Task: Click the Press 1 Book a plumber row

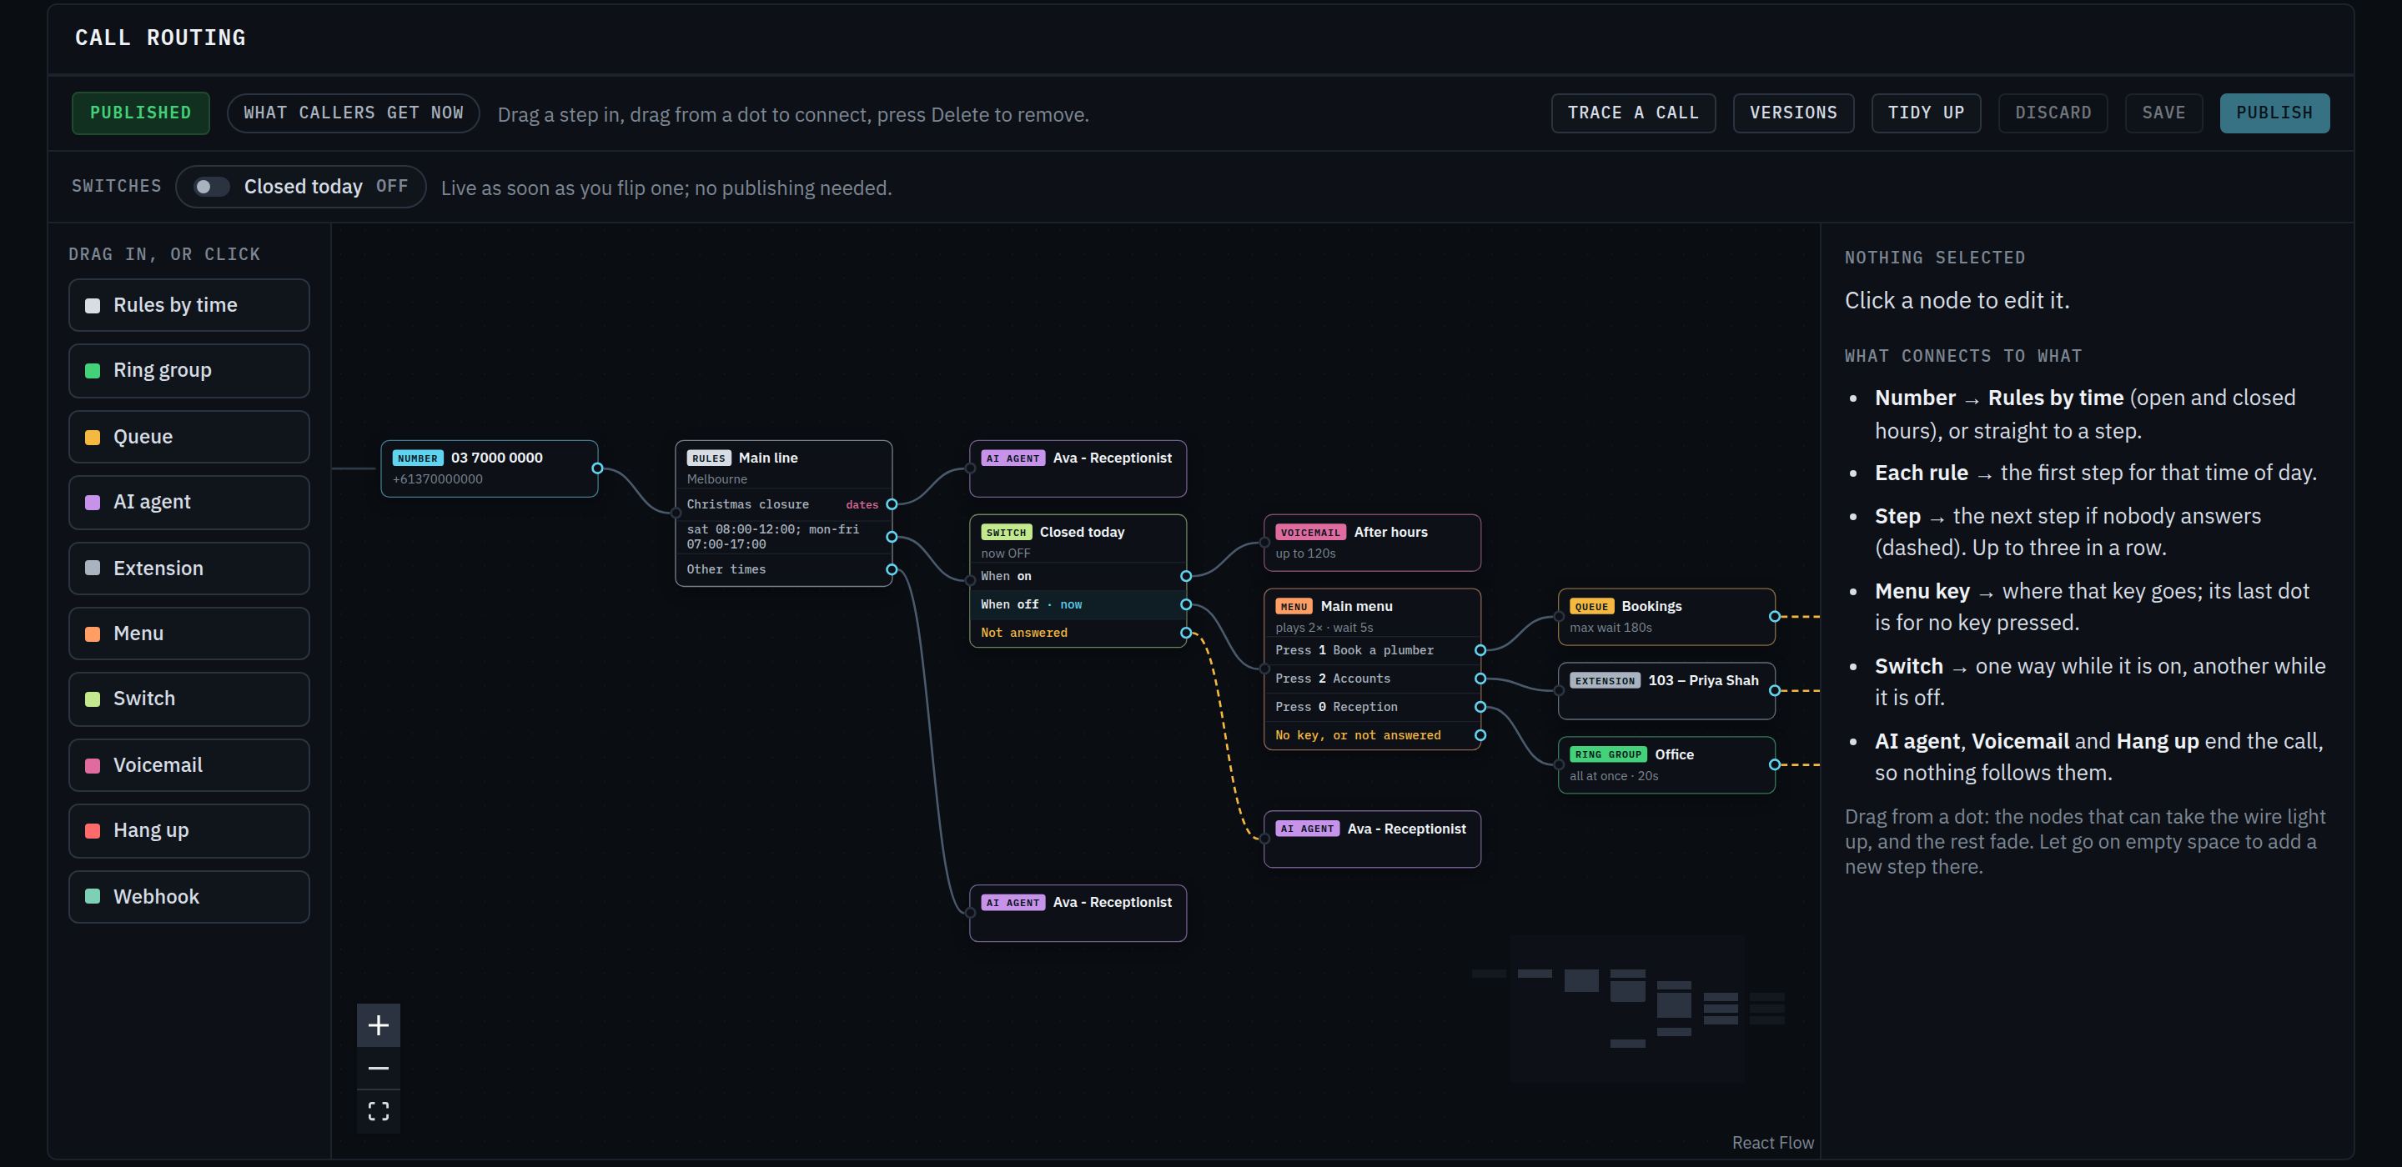Action: pos(1372,651)
